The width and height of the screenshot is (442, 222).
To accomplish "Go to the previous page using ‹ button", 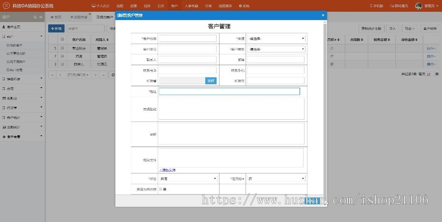I will point(60,75).
